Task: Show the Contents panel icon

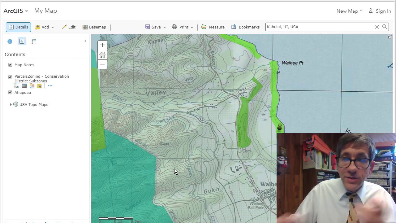Action: click(22, 41)
